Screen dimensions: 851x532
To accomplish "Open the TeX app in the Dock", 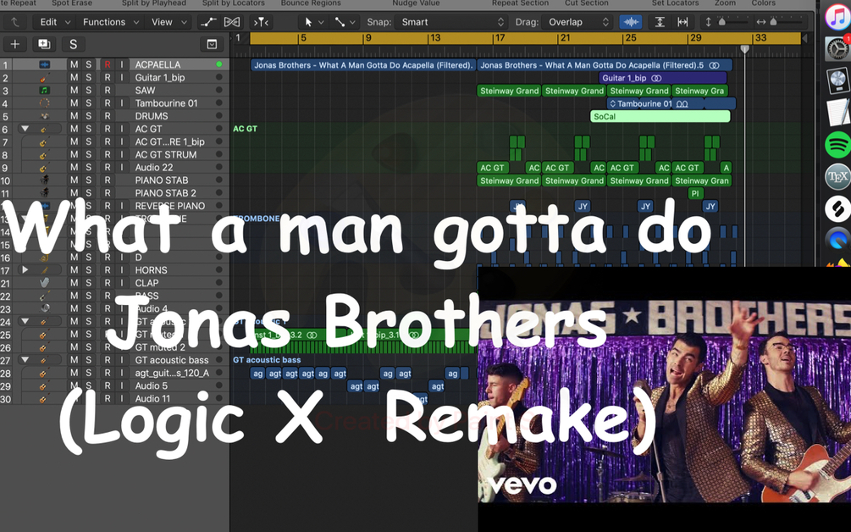I will click(x=837, y=177).
